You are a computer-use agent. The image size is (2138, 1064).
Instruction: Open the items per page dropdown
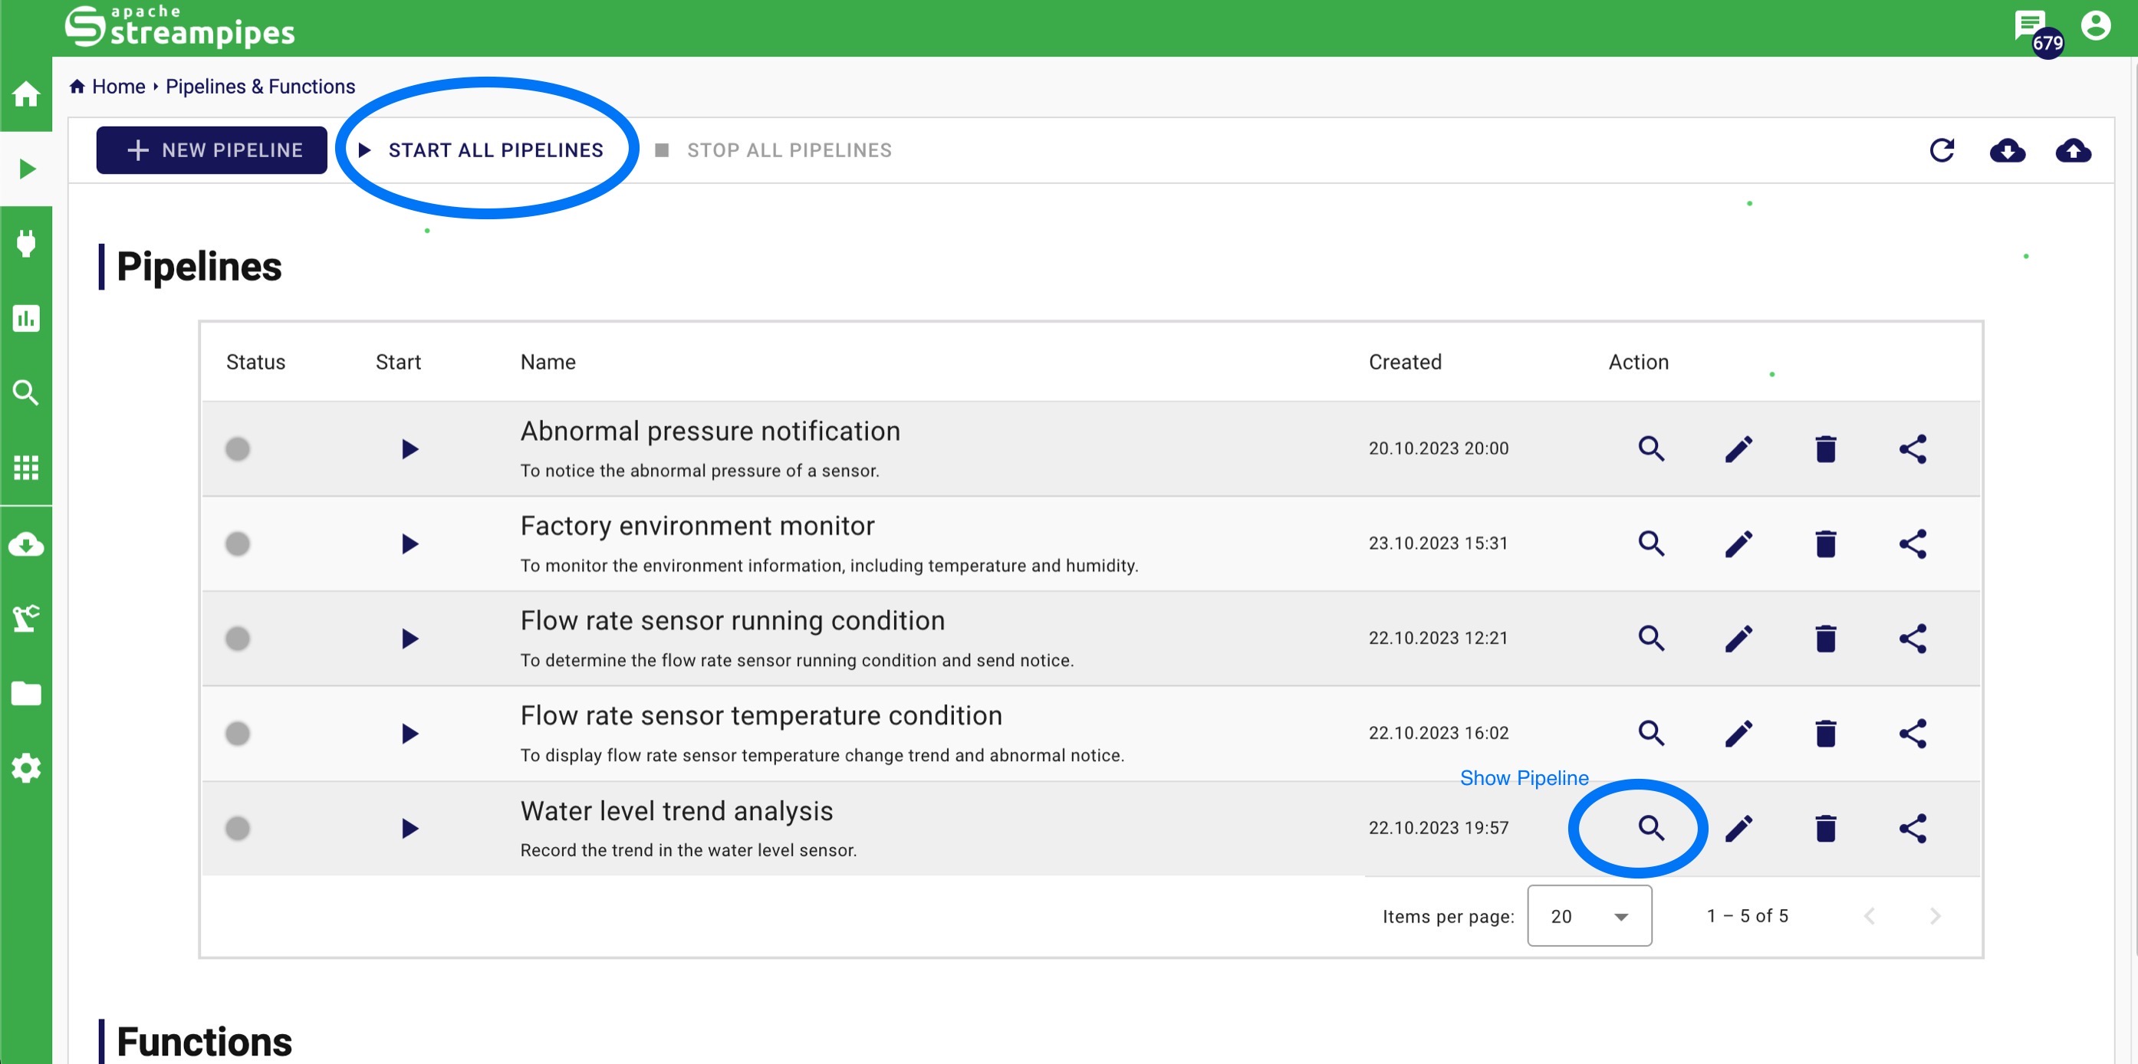pos(1589,915)
